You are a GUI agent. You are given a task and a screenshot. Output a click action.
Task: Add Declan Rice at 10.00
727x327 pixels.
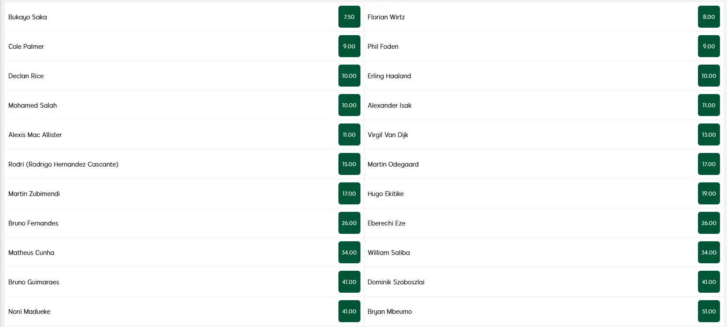349,76
